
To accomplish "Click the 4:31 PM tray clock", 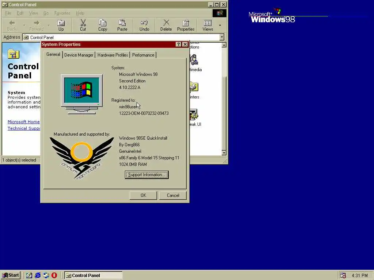I will [x=360, y=276].
